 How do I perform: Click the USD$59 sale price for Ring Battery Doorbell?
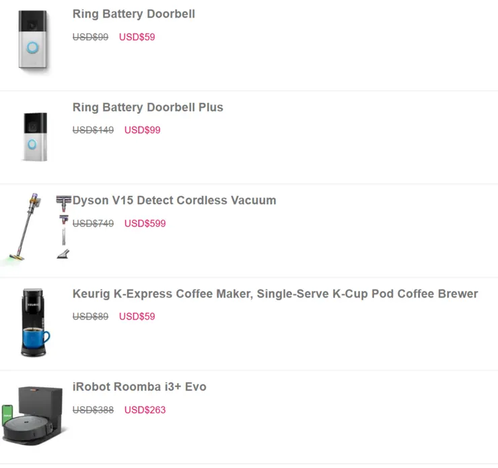[137, 37]
